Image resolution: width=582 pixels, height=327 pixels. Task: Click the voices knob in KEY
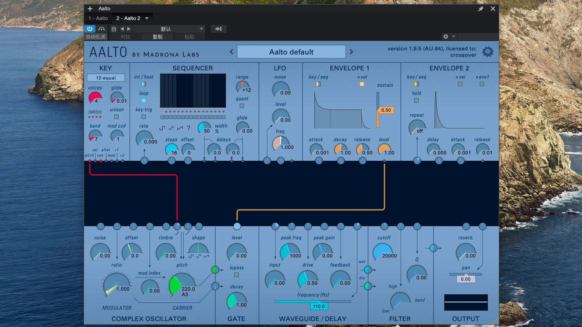pyautogui.click(x=95, y=97)
